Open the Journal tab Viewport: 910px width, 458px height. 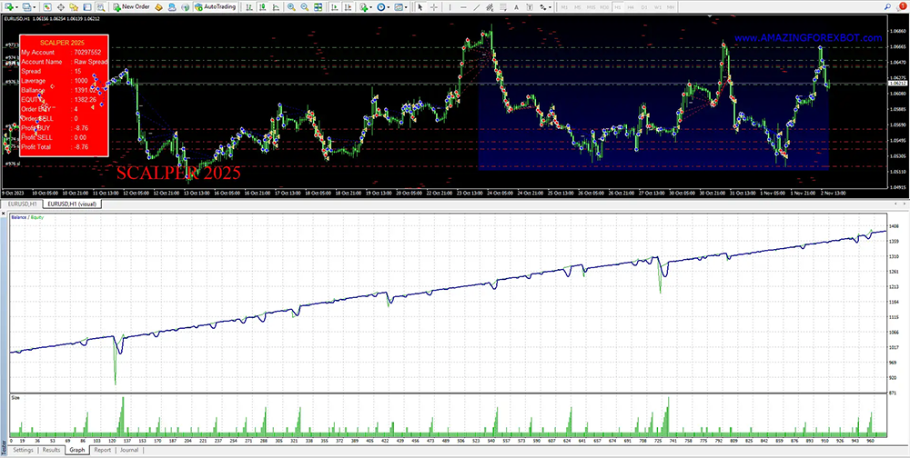point(129,450)
